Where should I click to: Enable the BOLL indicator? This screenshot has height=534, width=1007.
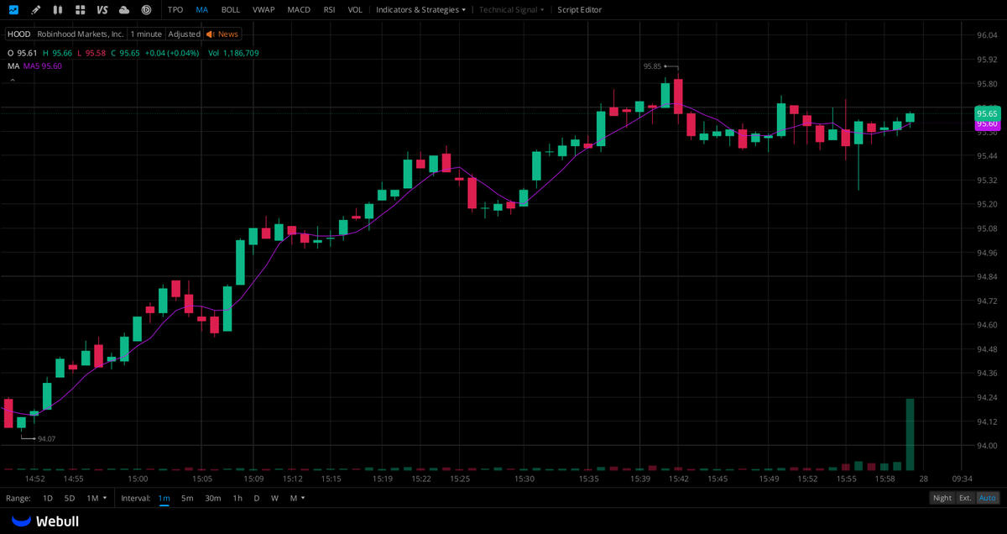tap(231, 10)
